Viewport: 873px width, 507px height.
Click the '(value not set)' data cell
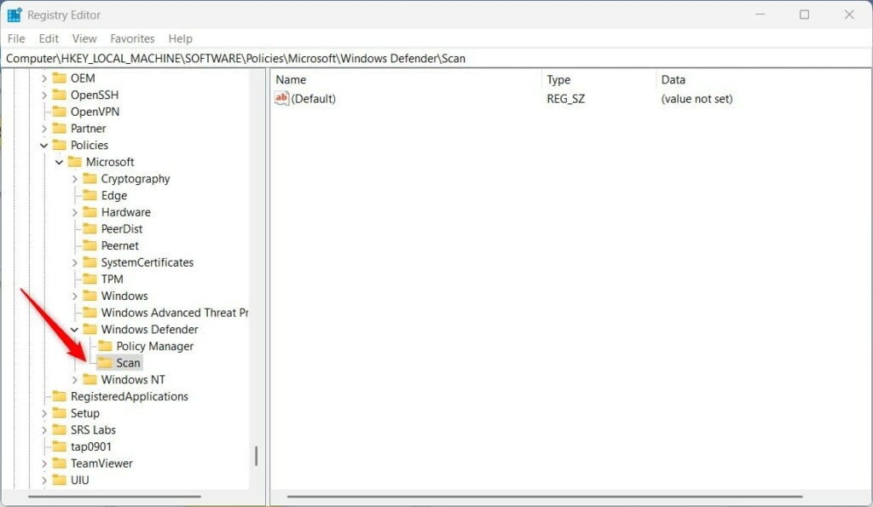[x=697, y=99]
